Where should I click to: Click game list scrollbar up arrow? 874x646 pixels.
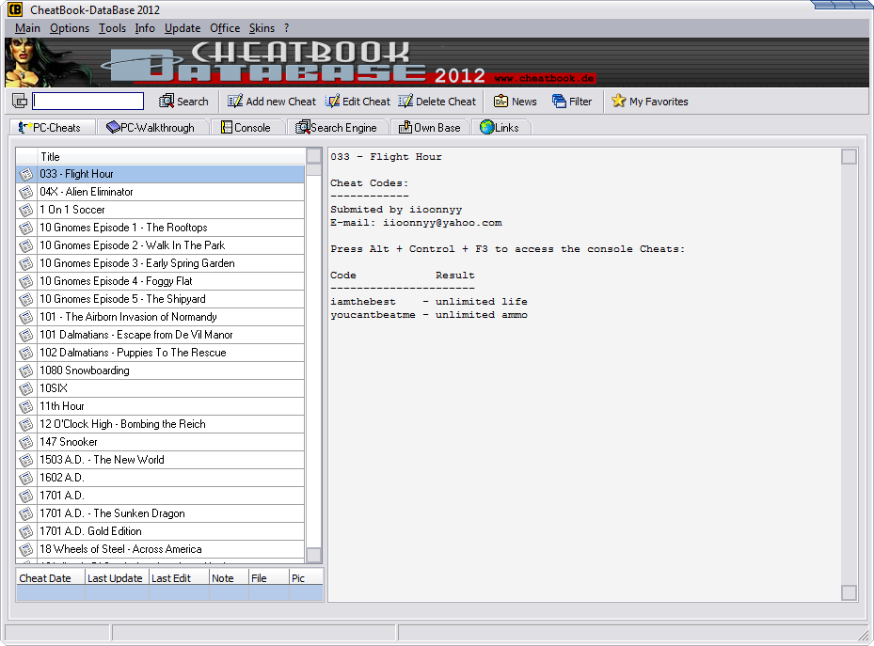point(314,156)
